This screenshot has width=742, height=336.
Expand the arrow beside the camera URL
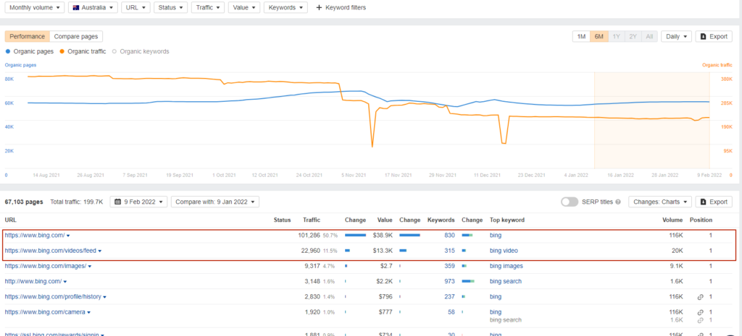(x=89, y=312)
